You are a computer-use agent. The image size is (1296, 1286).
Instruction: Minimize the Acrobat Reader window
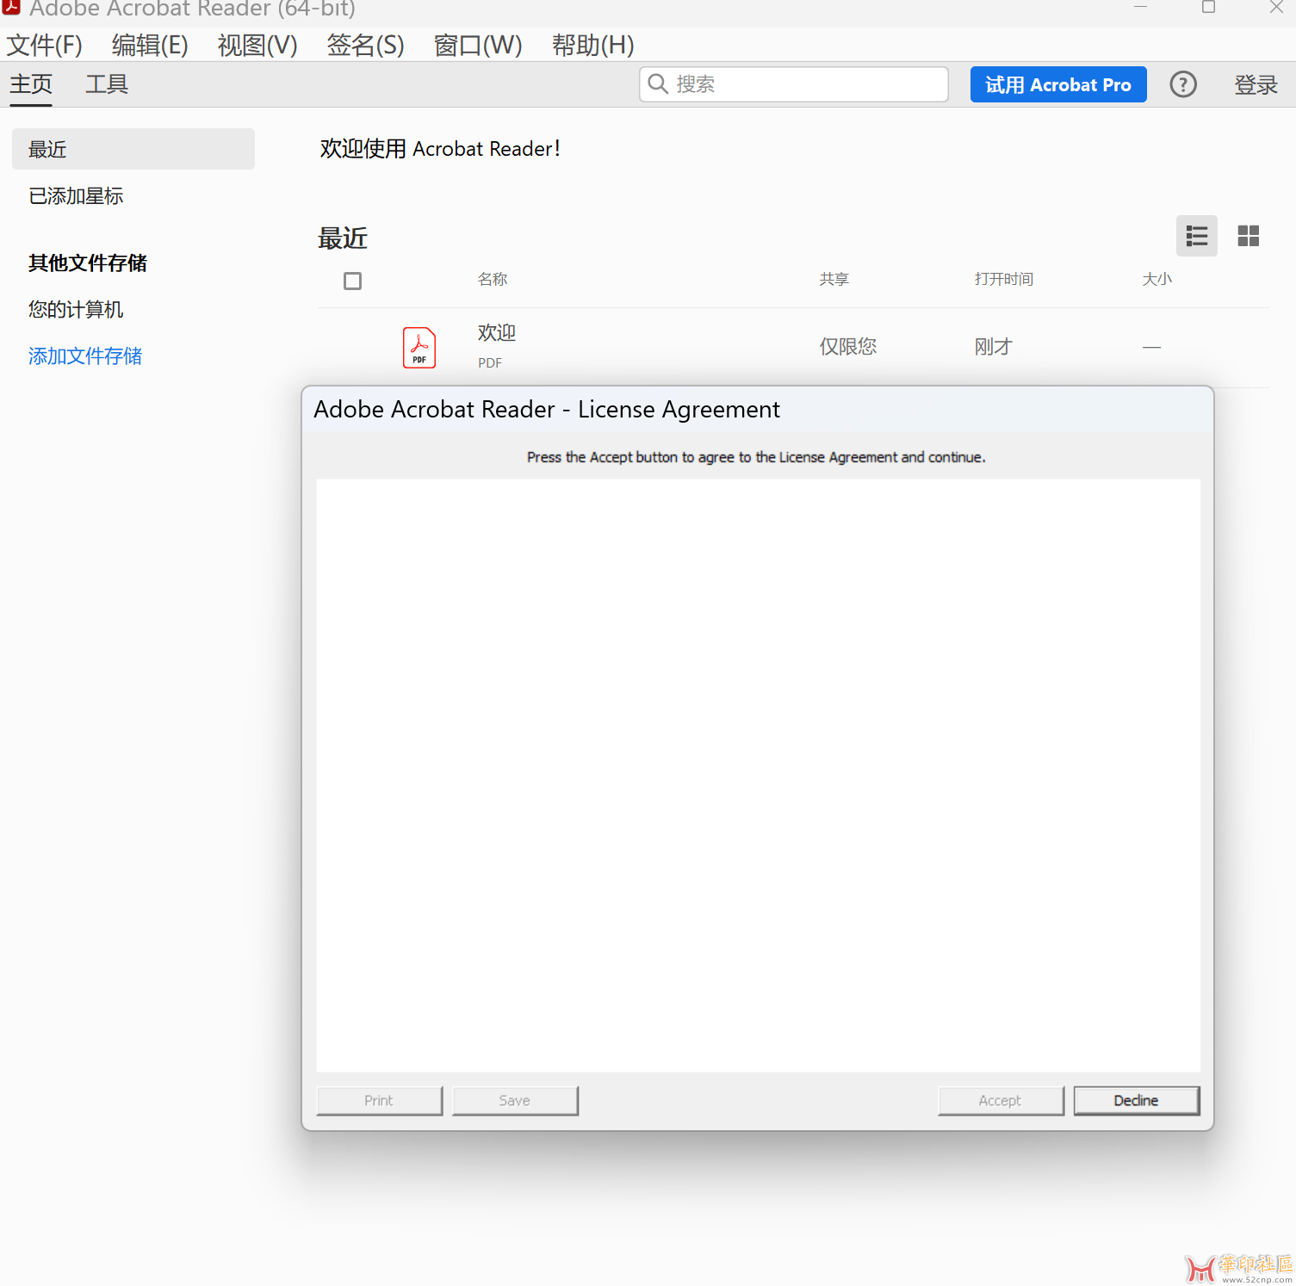click(x=1141, y=7)
